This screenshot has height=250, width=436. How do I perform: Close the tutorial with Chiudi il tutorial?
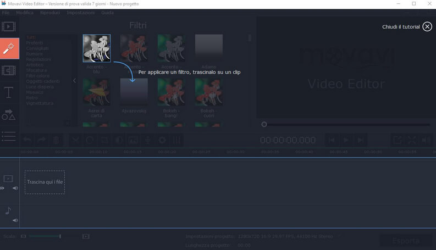(x=407, y=26)
